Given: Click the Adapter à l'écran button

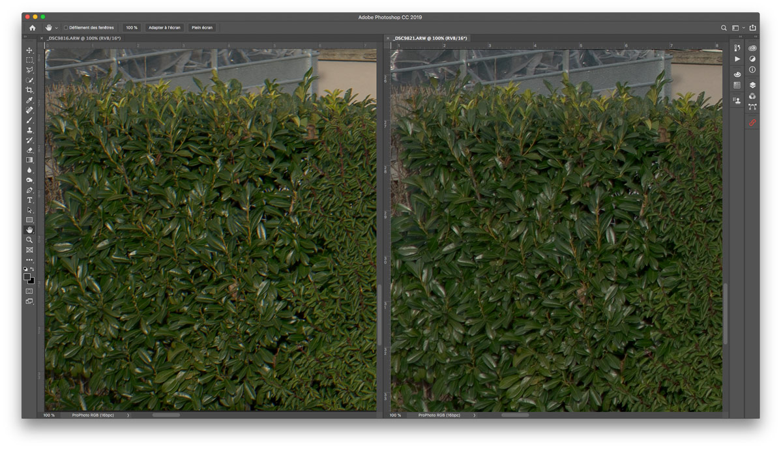Looking at the screenshot, I should [x=164, y=28].
